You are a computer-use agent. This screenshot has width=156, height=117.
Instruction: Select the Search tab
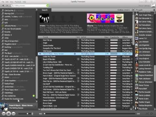coord(45,10)
